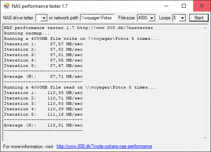Screen dimensions: 211x152
Task: Minimize the NAS performance tester window
Action: 166,6
